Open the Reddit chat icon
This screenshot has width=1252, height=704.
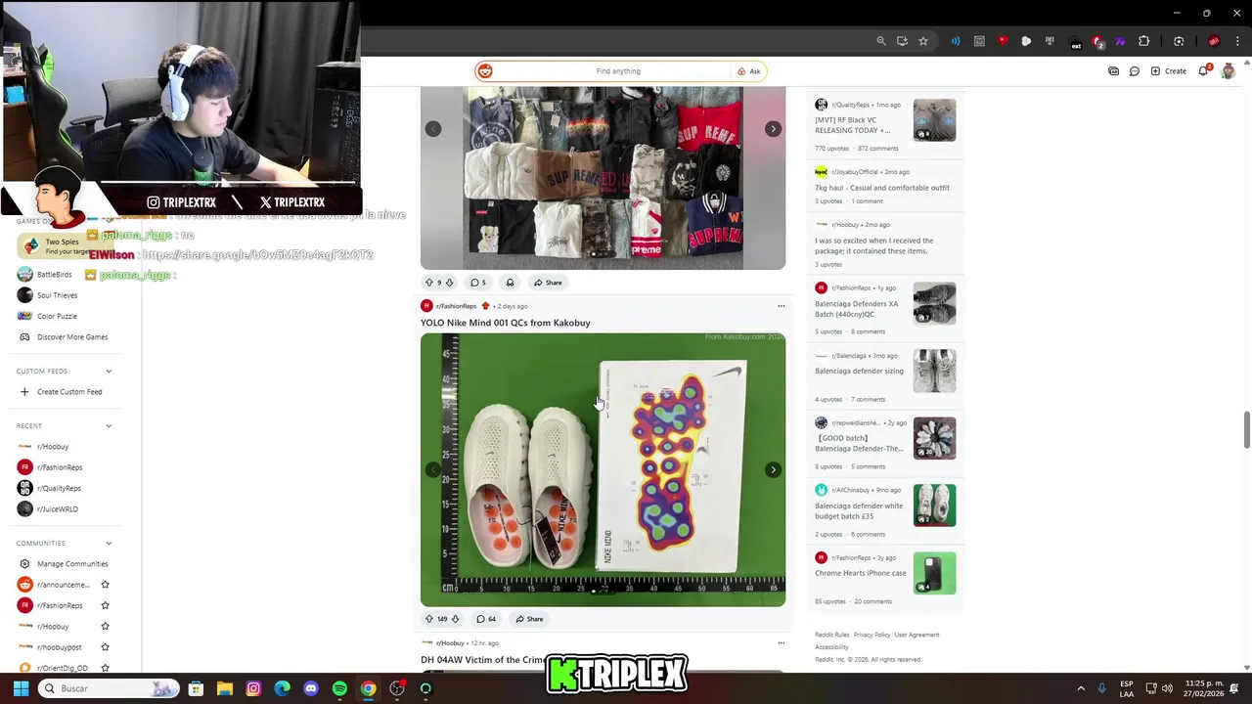(1135, 71)
